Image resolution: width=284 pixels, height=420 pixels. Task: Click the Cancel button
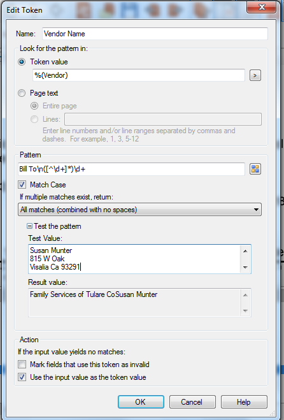click(192, 402)
